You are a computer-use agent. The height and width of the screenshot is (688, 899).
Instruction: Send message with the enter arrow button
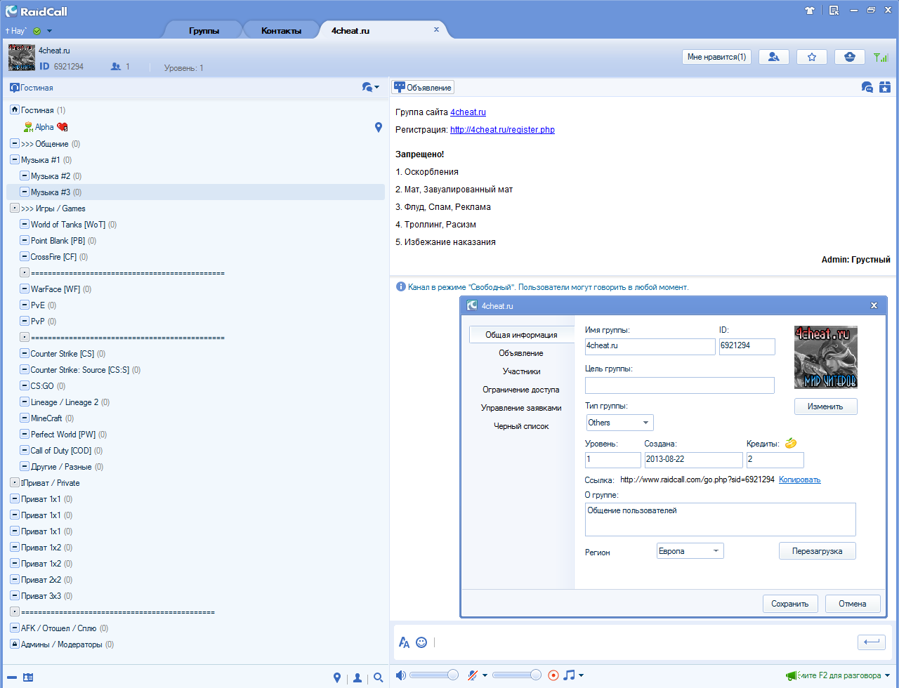pos(871,642)
